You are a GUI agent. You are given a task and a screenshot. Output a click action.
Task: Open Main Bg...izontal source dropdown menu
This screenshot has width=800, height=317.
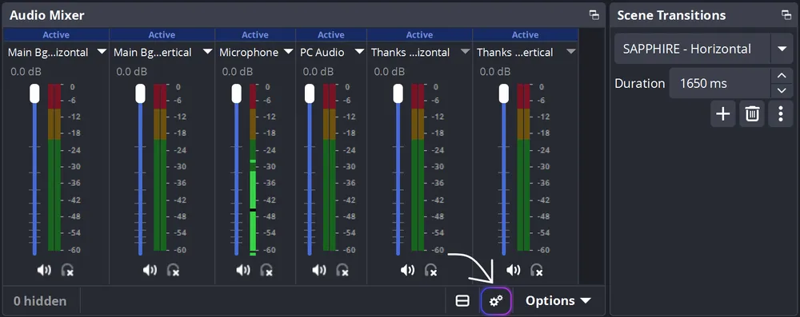pyautogui.click(x=102, y=52)
